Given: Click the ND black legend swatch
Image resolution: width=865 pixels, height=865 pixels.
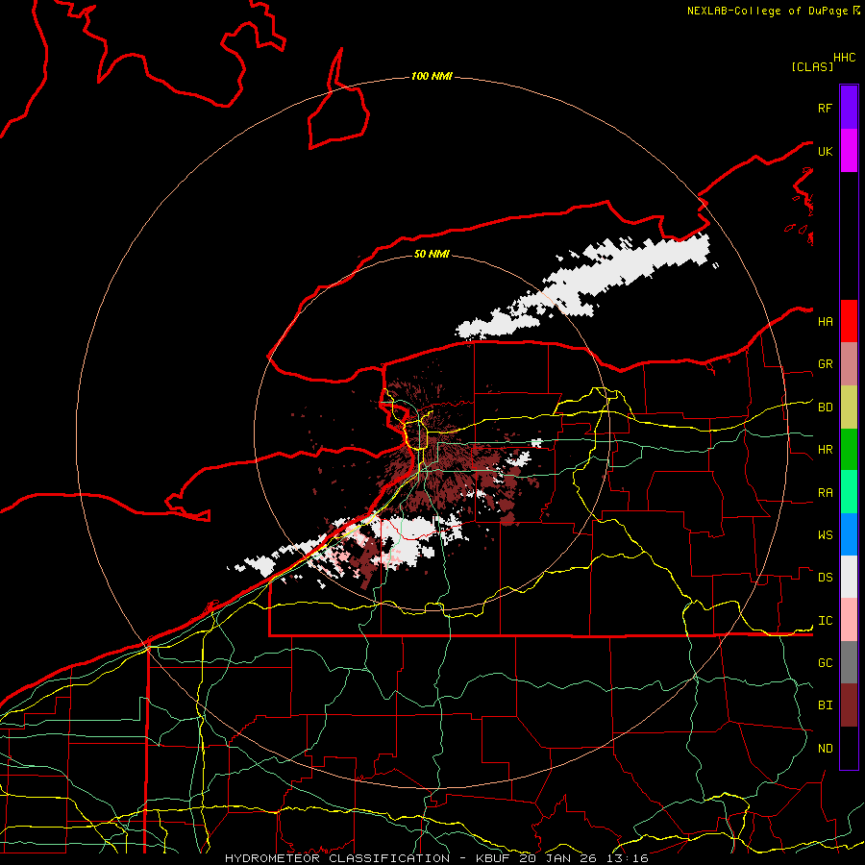Looking at the screenshot, I should 849,748.
